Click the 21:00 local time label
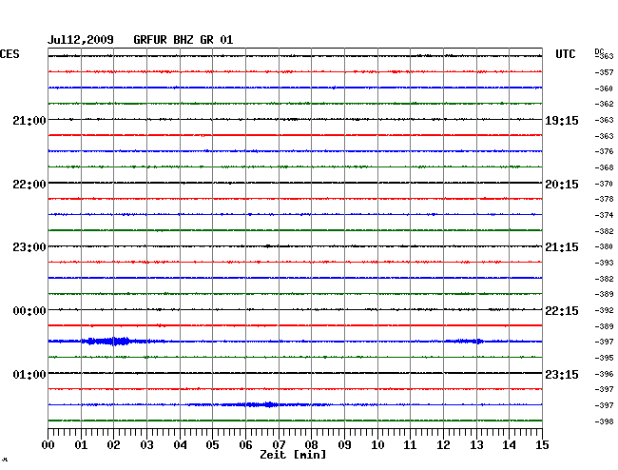The width and height of the screenshot is (618, 470). tap(29, 120)
